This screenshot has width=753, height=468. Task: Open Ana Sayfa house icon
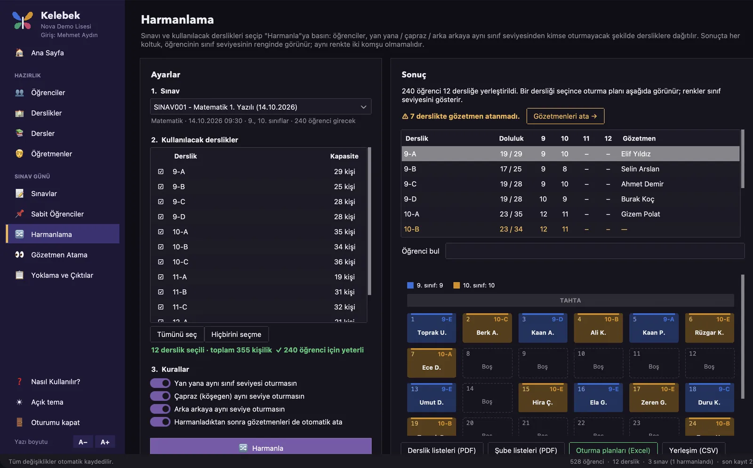pyautogui.click(x=19, y=53)
